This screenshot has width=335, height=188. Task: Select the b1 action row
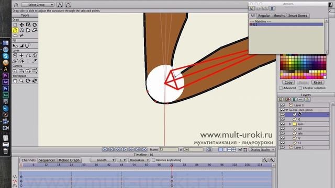pos(286,25)
